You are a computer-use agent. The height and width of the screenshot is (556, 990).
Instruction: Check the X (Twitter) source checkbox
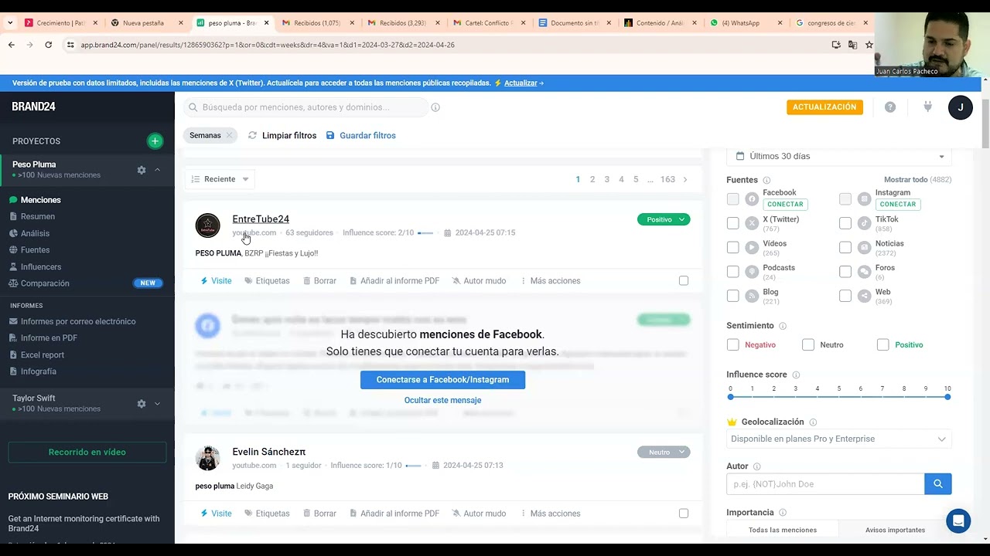pos(733,223)
